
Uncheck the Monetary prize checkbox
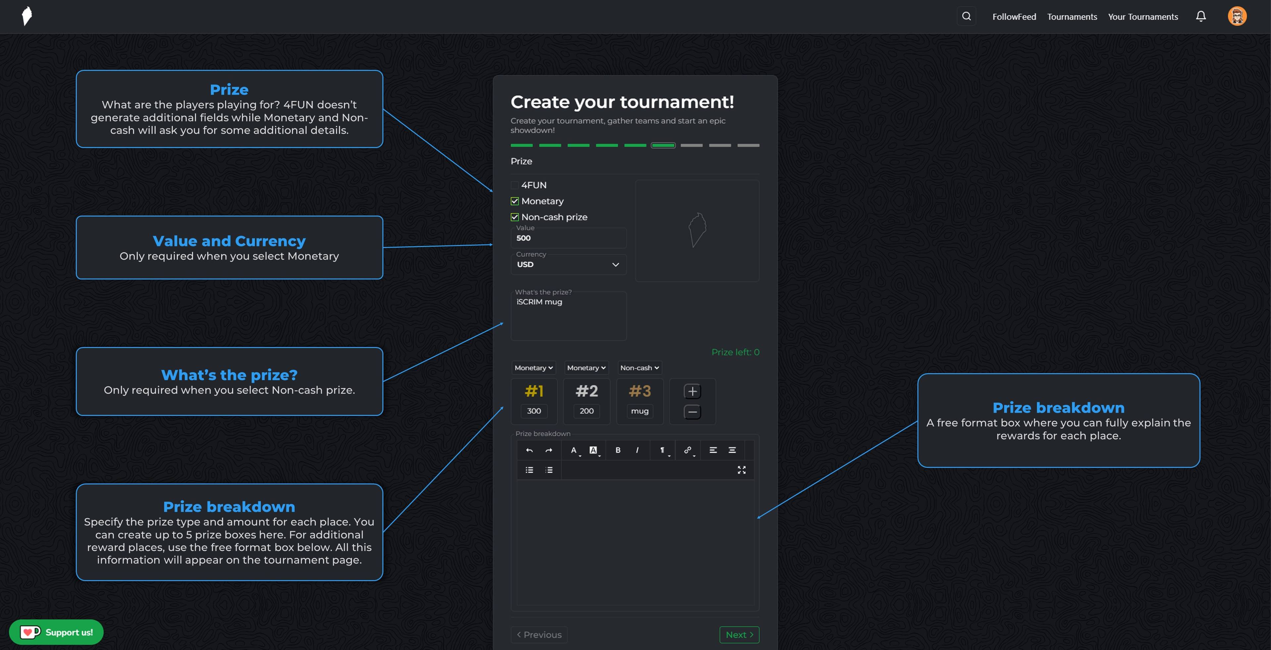[x=514, y=201]
